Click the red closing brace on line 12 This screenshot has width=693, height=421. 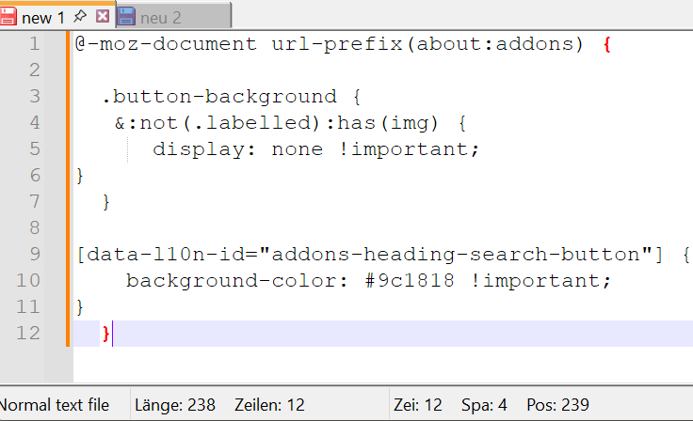(x=106, y=334)
